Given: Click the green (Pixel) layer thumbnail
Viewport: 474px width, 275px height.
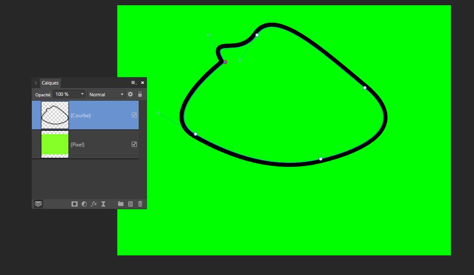Looking at the screenshot, I should click(55, 144).
